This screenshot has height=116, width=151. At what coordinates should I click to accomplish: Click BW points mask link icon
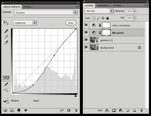click(x=100, y=32)
